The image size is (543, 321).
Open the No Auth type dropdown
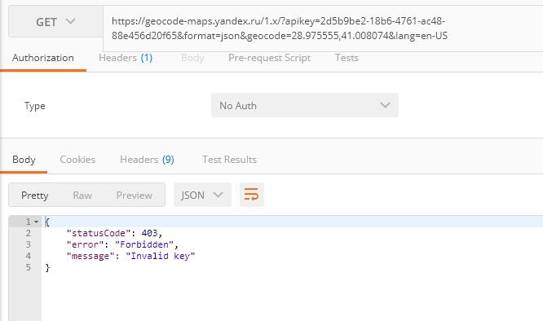(305, 105)
